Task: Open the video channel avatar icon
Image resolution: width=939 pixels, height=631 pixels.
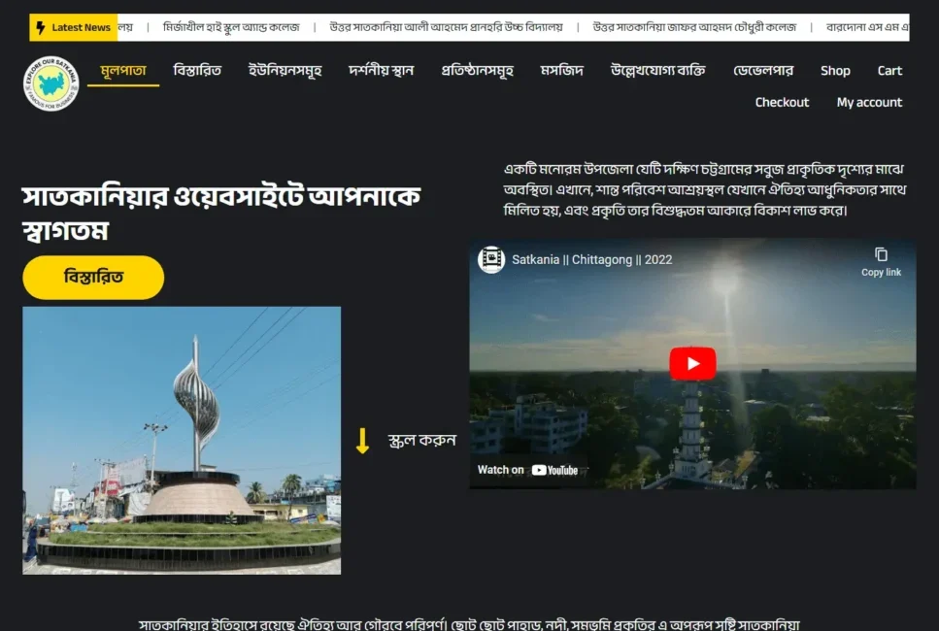Action: click(x=491, y=259)
